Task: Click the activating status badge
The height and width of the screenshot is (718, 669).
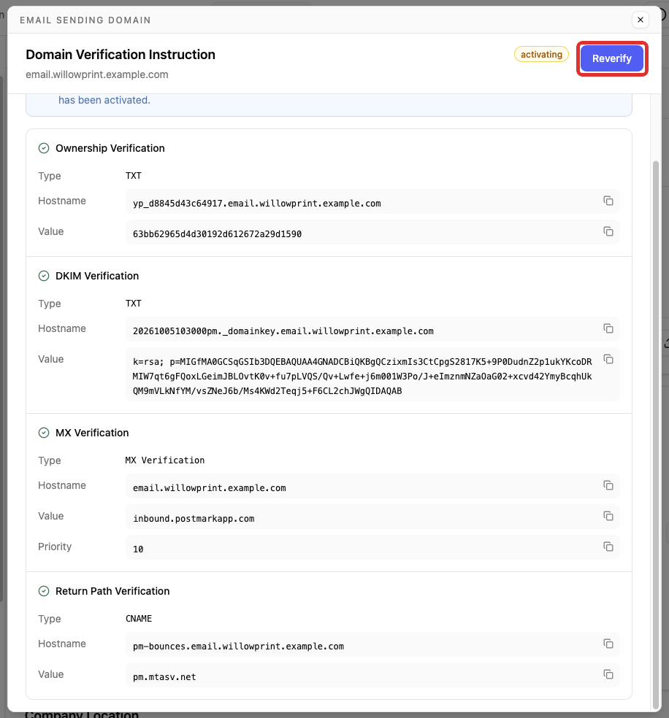Action: pyautogui.click(x=541, y=54)
